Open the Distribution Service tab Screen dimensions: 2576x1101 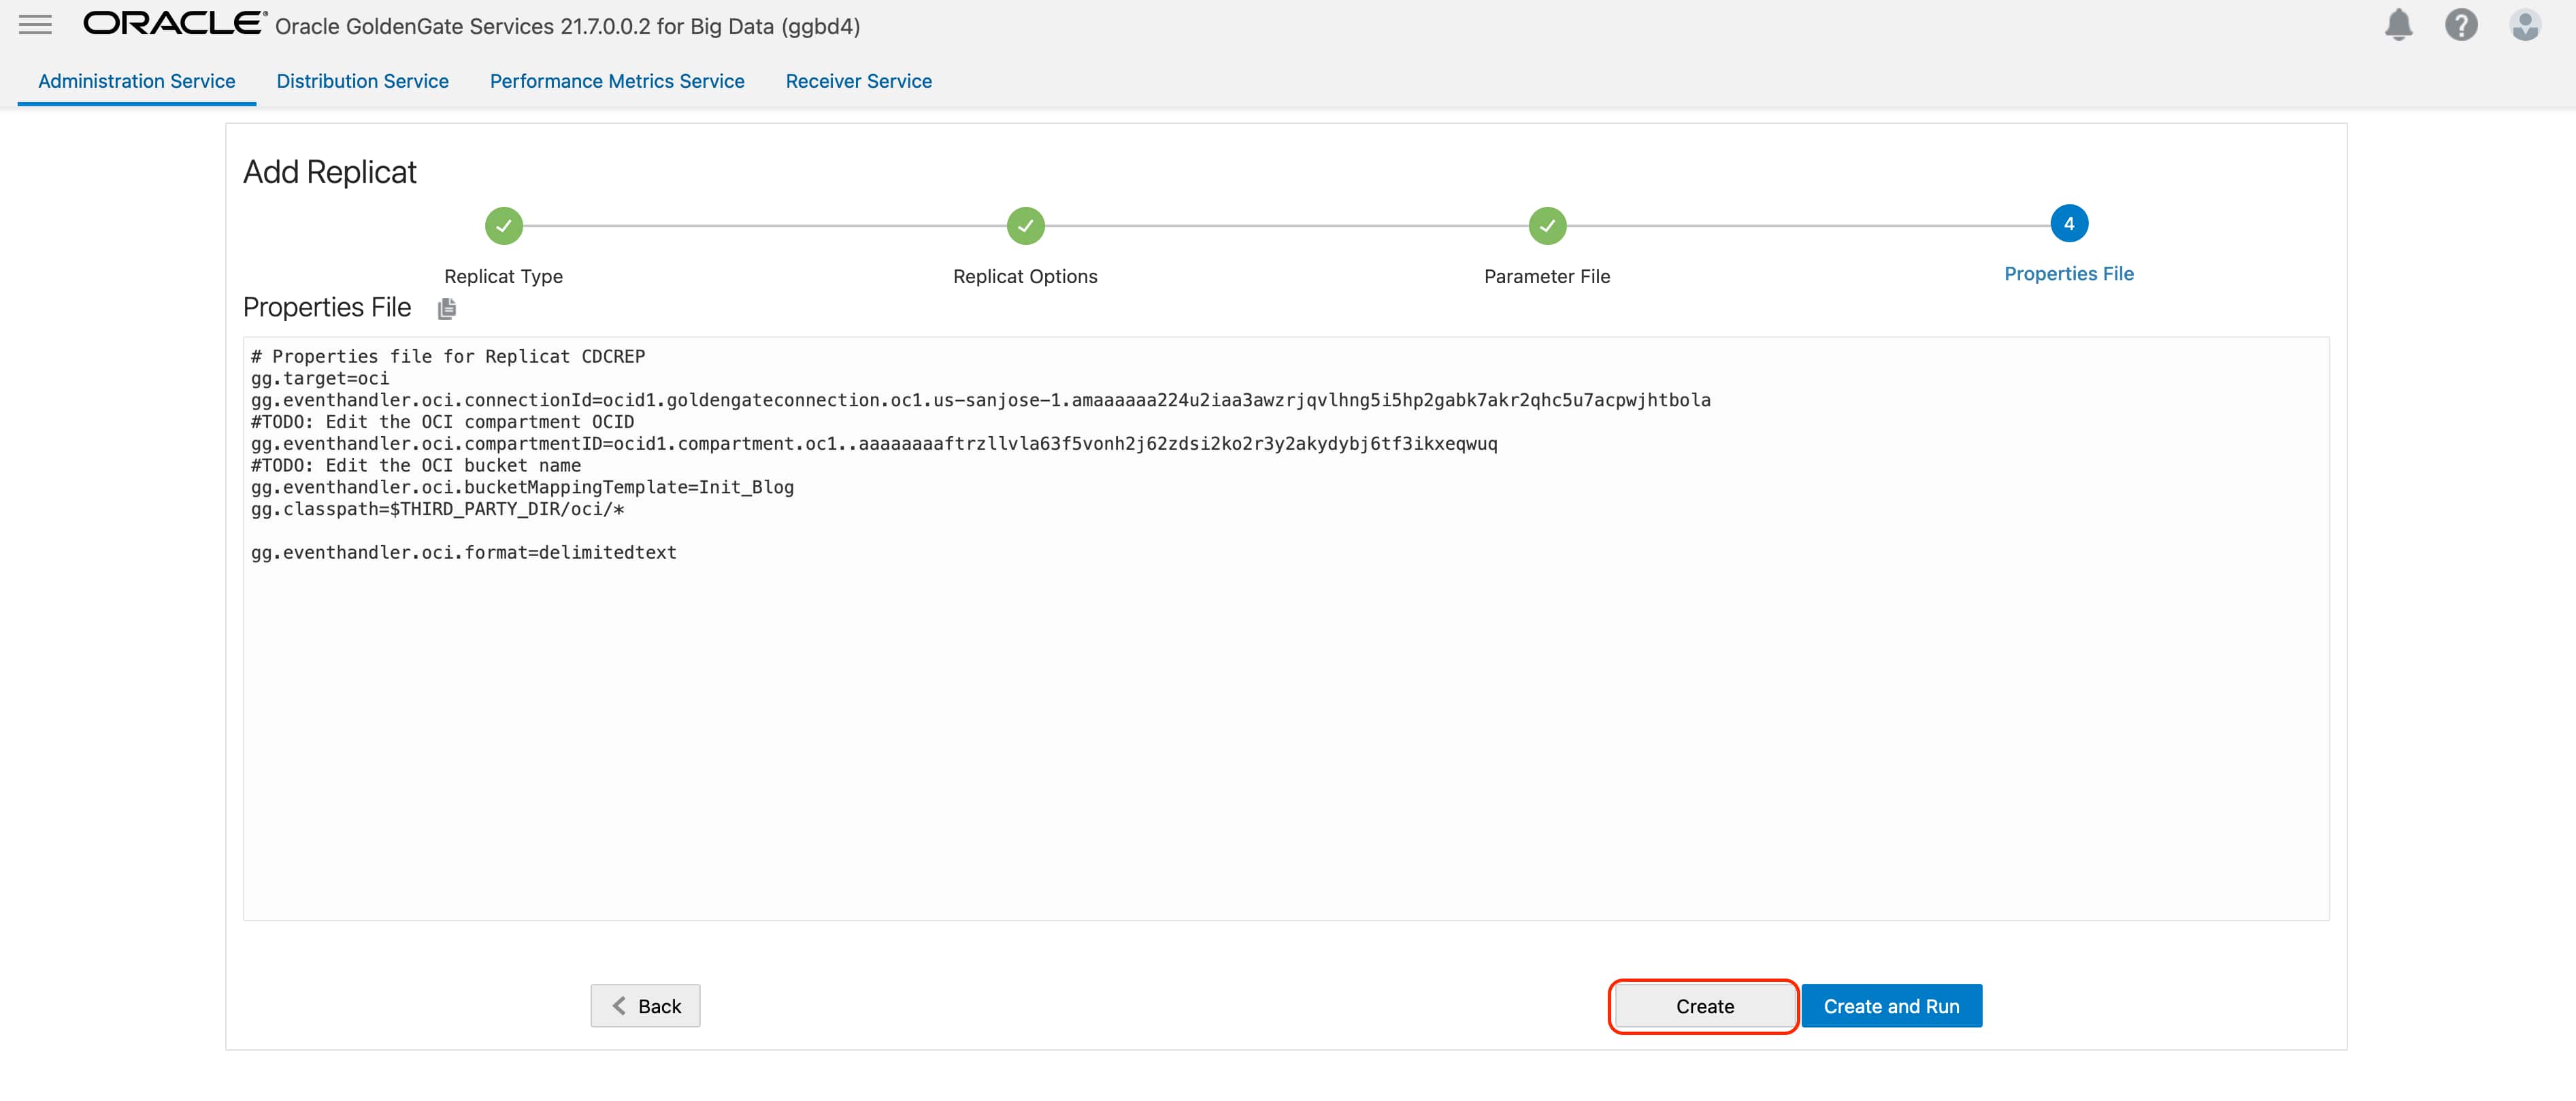362,81
